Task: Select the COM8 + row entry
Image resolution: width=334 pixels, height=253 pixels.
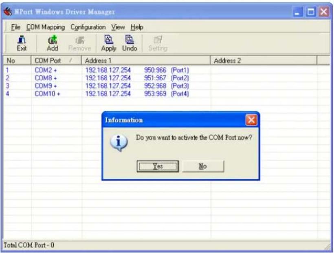Action: pos(46,78)
